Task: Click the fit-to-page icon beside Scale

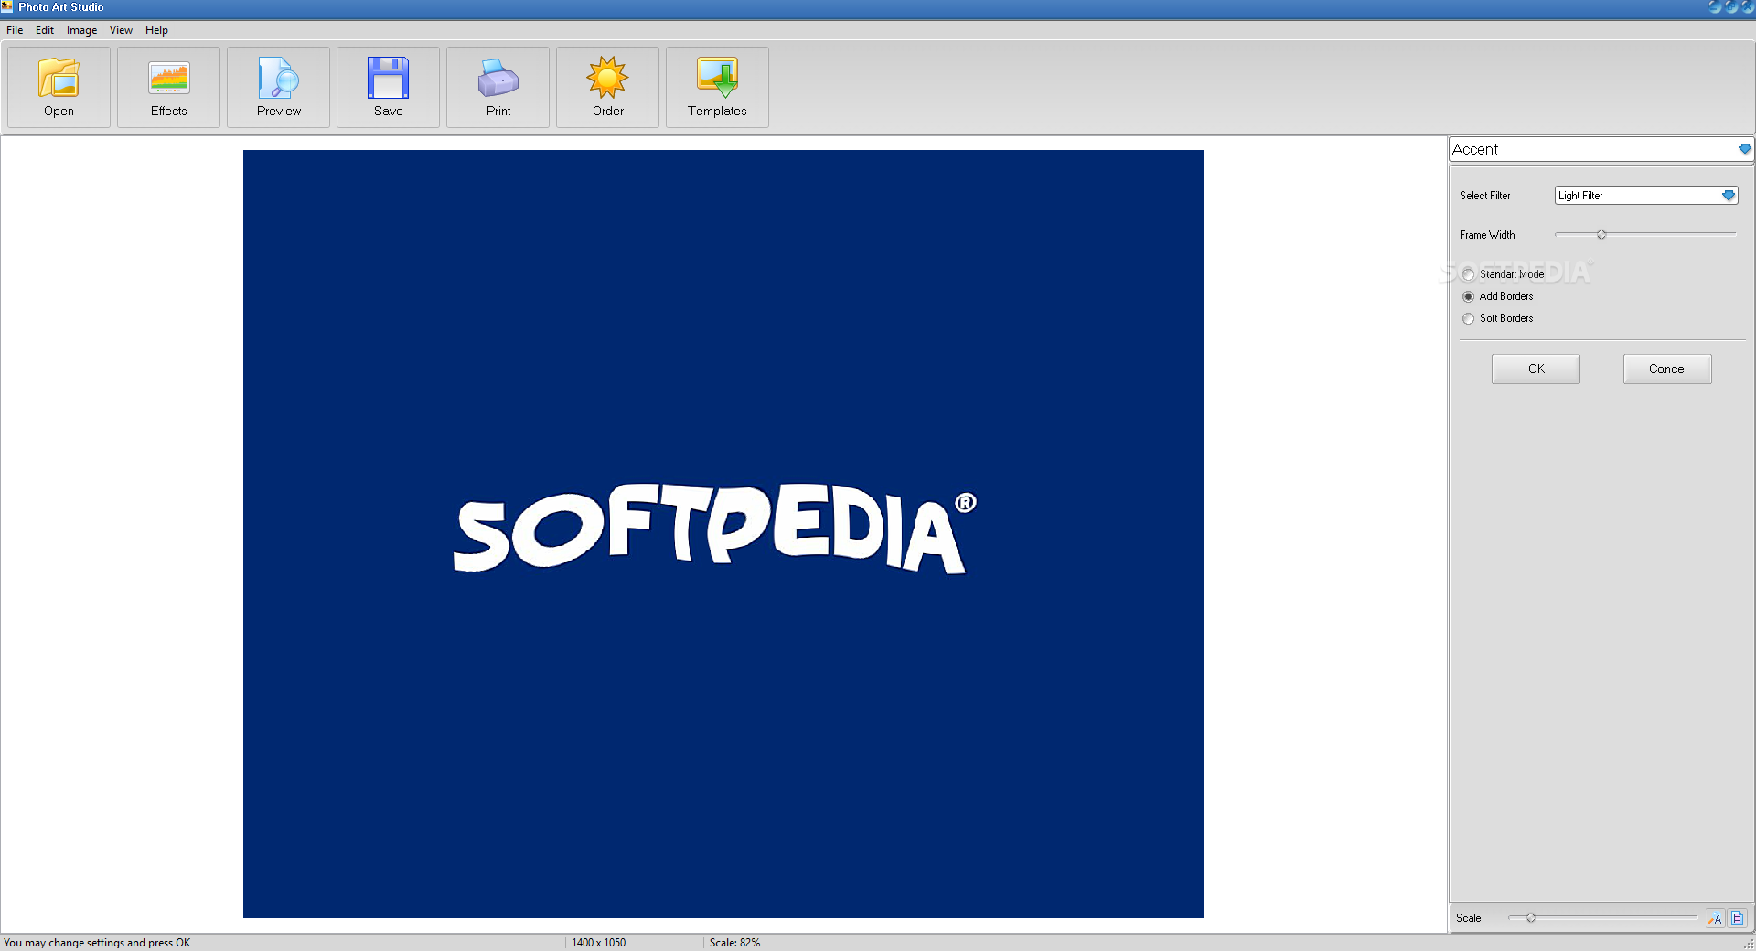Action: click(1737, 918)
